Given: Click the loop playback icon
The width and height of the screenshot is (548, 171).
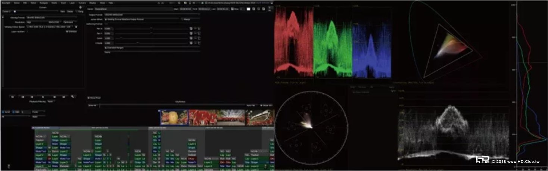Looking at the screenshot, I should [x=12, y=97].
